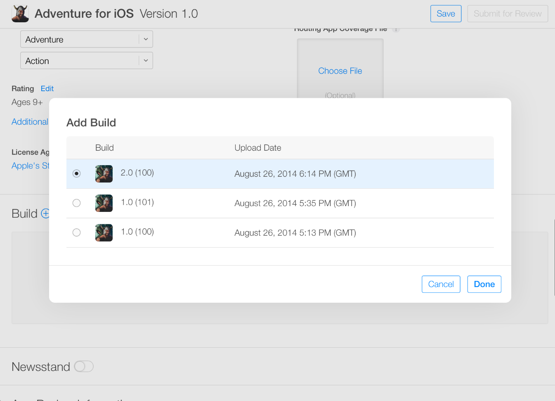Toggle the Newsstand switch
Image resolution: width=555 pixels, height=401 pixels.
pos(84,366)
